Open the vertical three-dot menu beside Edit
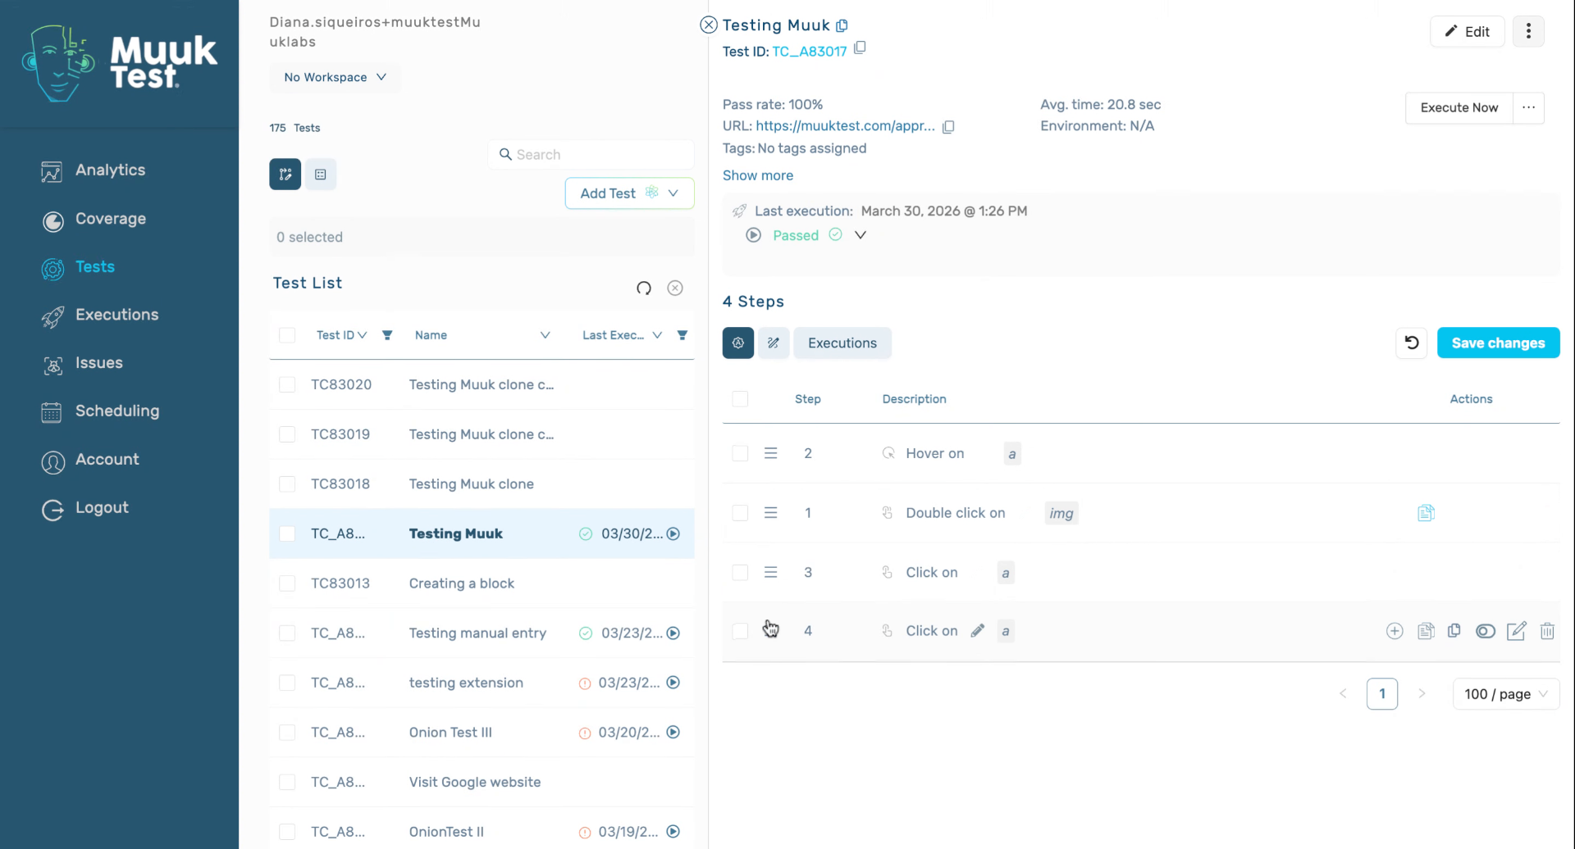Image resolution: width=1575 pixels, height=849 pixels. point(1528,31)
